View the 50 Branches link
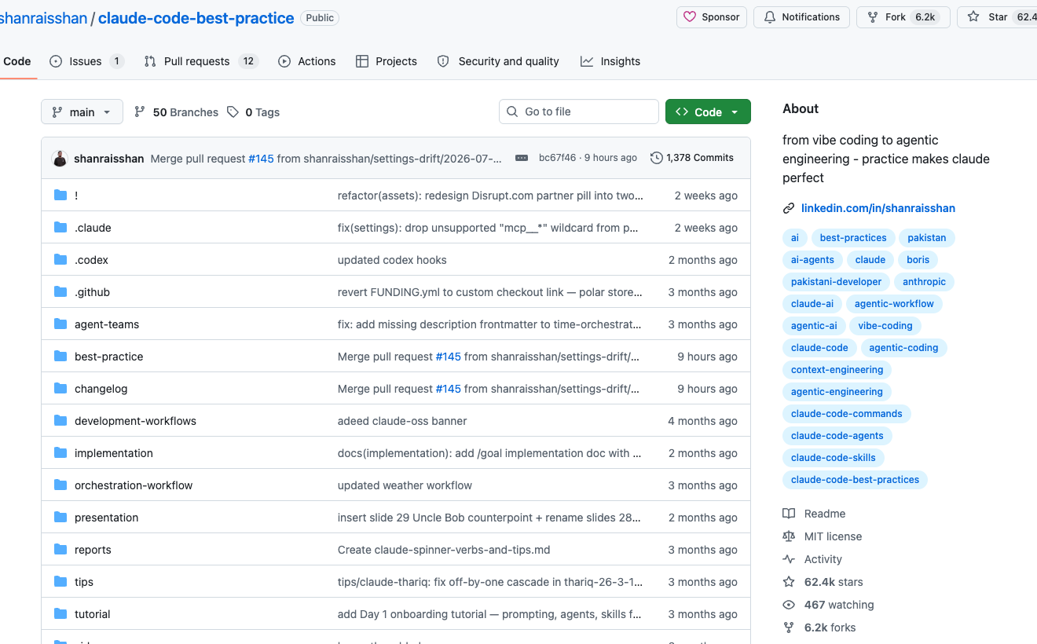The width and height of the screenshot is (1037, 644). [176, 112]
